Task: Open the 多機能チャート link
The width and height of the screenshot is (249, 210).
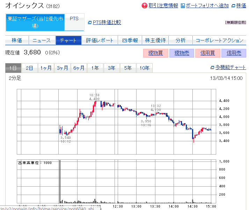Action: point(230,68)
